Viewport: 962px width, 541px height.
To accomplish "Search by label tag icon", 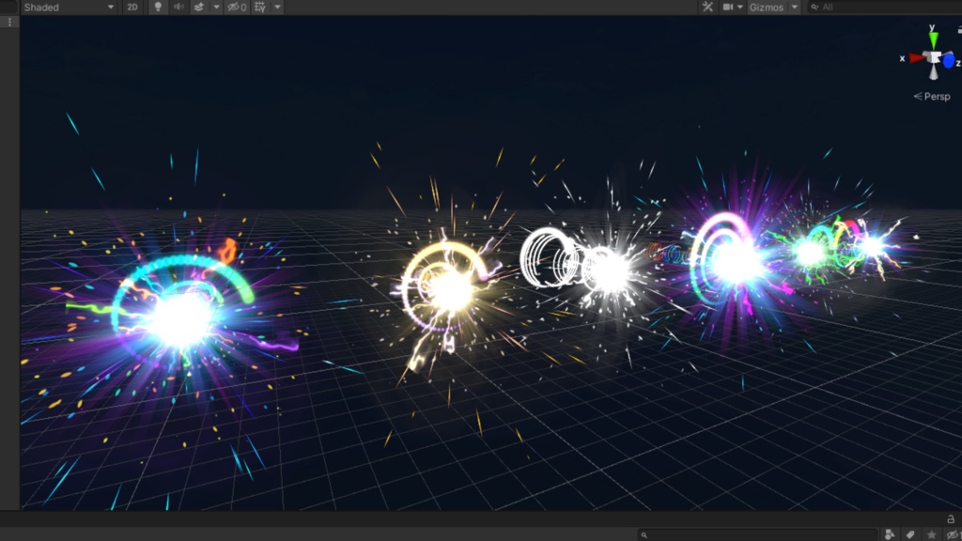I will (910, 534).
